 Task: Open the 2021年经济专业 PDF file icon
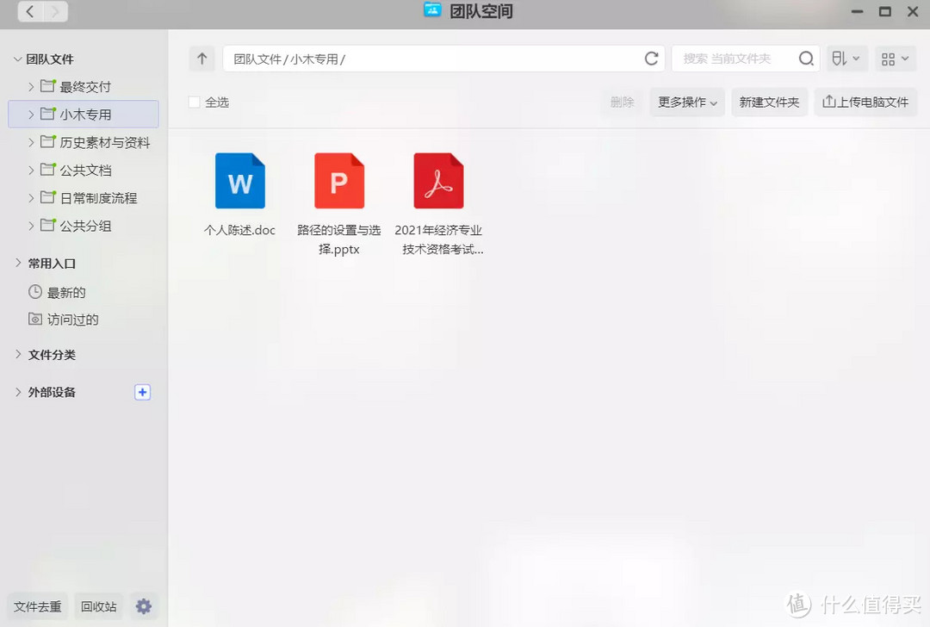pos(438,181)
